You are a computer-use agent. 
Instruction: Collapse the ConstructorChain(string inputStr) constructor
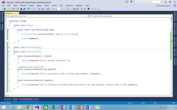(9, 69)
